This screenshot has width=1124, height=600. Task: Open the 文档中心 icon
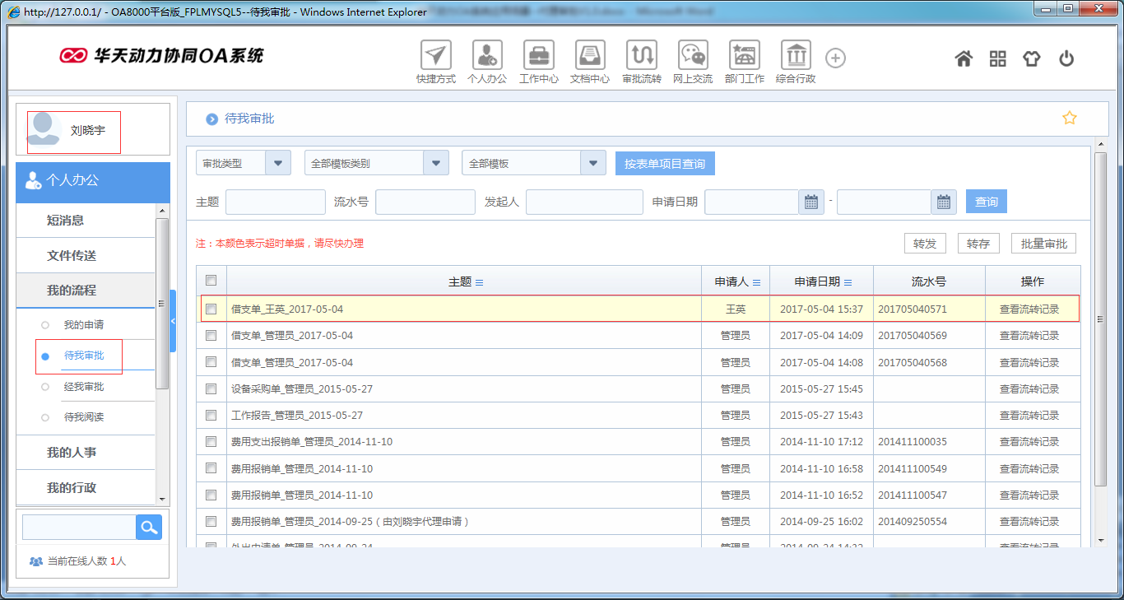point(589,56)
